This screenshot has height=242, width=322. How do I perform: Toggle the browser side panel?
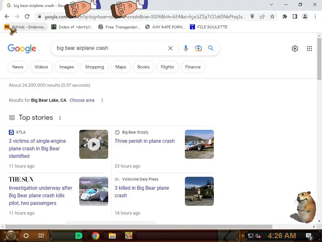tap(295, 16)
